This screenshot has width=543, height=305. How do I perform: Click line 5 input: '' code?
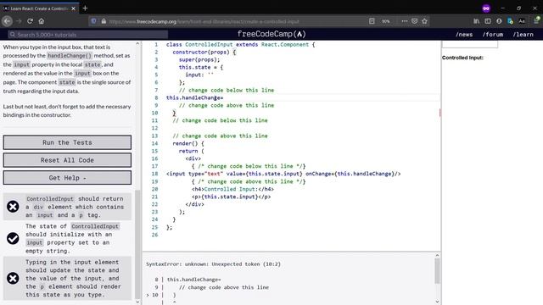pos(199,75)
